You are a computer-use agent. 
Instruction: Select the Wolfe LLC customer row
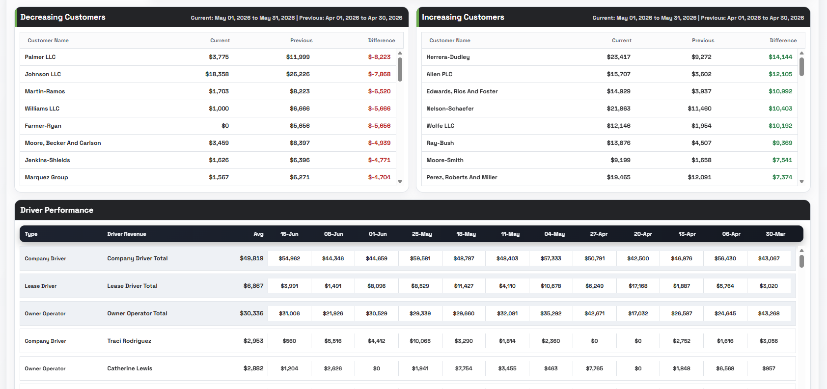point(610,126)
